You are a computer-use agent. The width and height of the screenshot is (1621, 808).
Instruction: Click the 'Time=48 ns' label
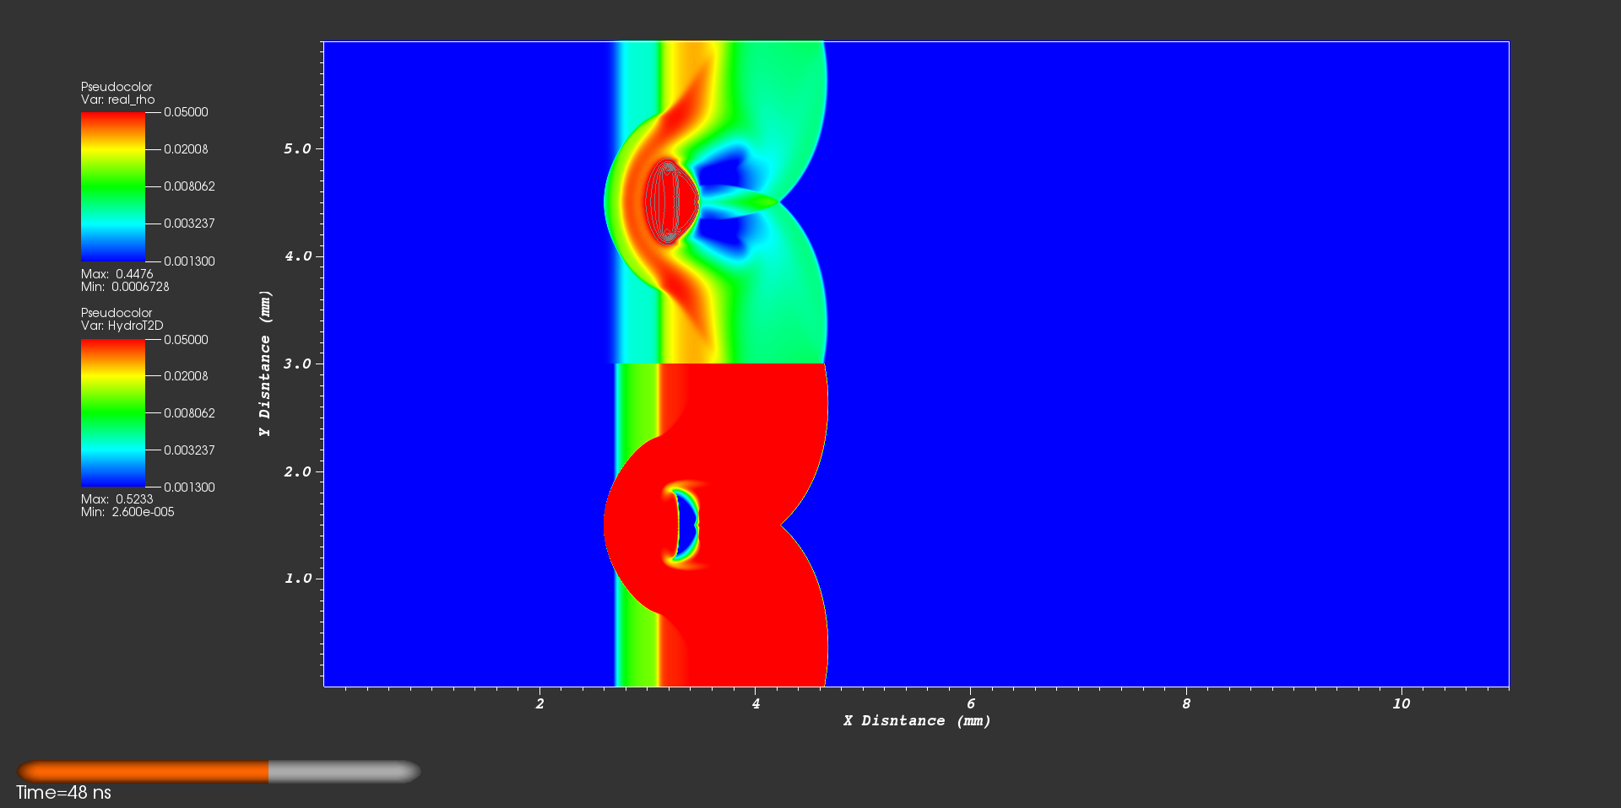coord(63,793)
